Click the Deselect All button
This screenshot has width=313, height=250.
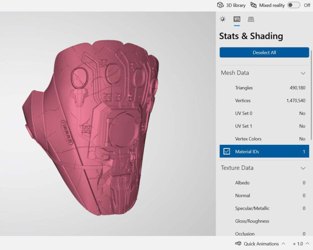(264, 52)
